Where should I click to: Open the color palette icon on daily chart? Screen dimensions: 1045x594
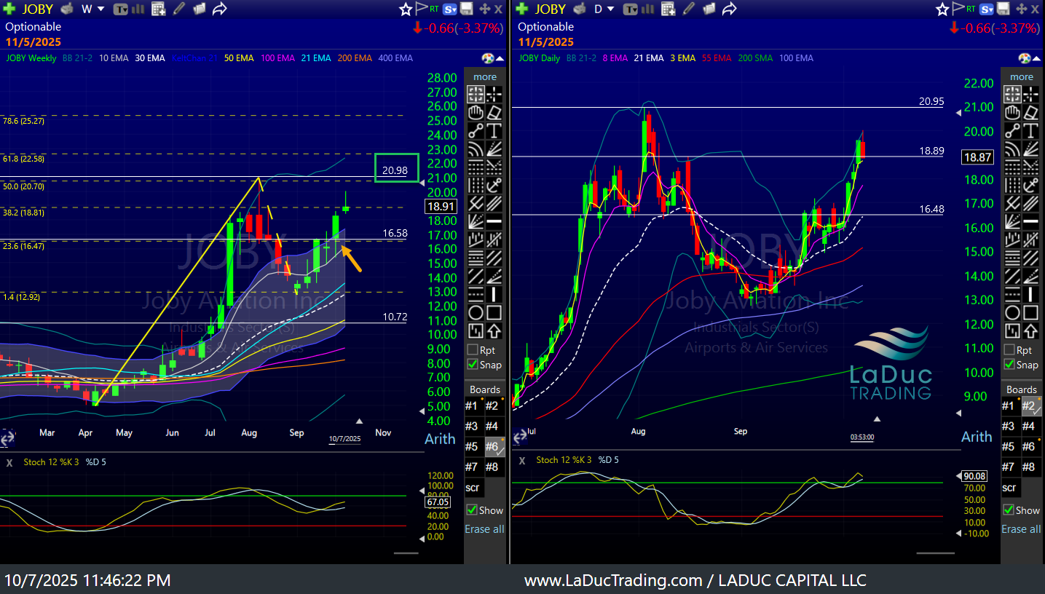pyautogui.click(x=1025, y=58)
